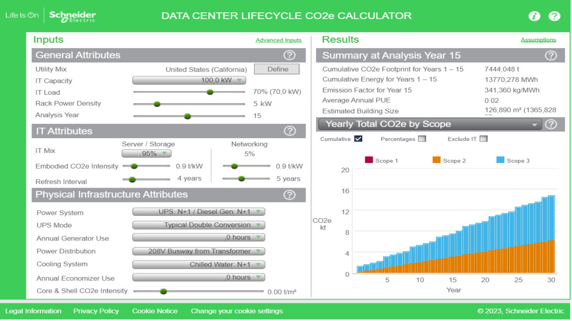
Task: Open the UPS Mode dropdown
Action: coord(199,225)
